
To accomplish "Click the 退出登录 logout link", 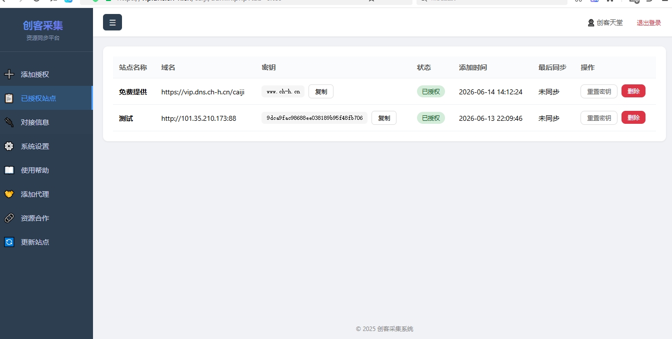I will point(648,23).
